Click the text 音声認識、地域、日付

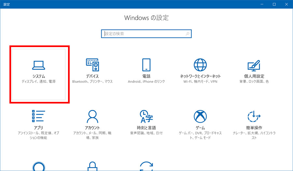pos(146,133)
